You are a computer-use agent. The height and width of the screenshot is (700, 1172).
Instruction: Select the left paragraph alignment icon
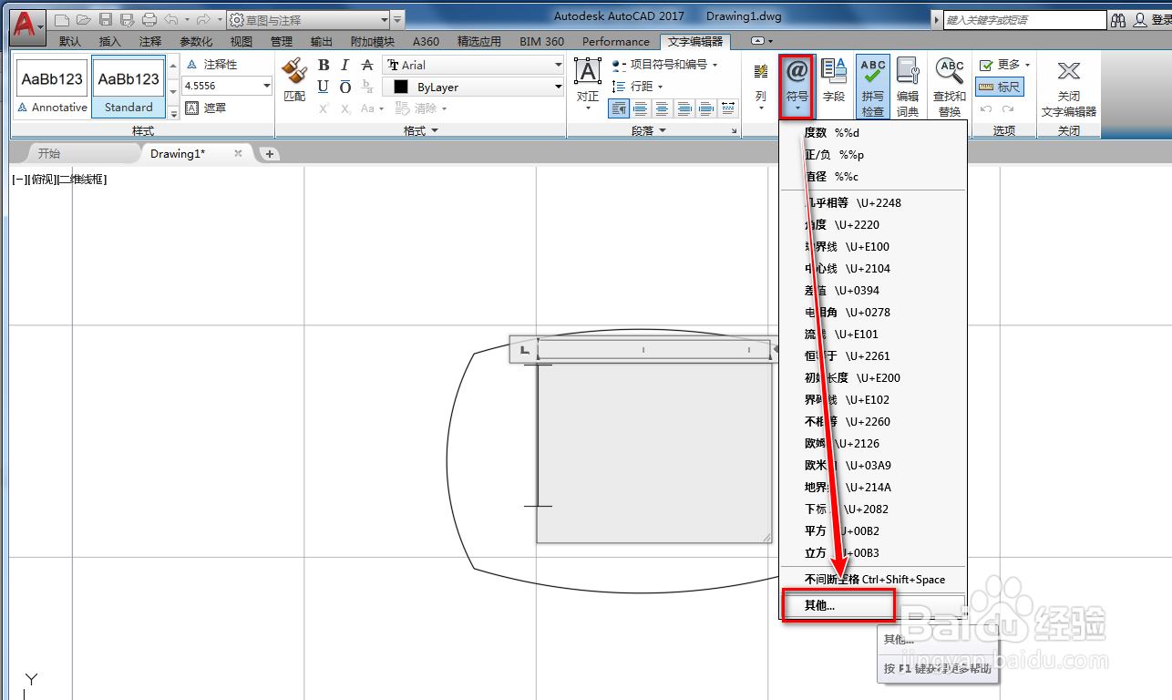point(641,108)
